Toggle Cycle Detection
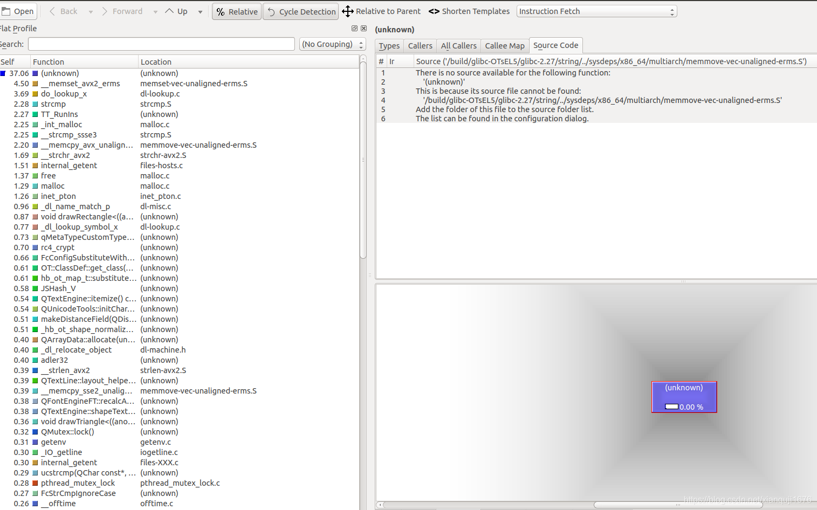The image size is (817, 510). point(301,11)
